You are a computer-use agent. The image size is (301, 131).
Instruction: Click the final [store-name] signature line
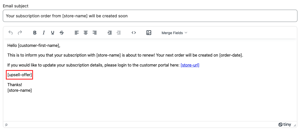click(20, 90)
